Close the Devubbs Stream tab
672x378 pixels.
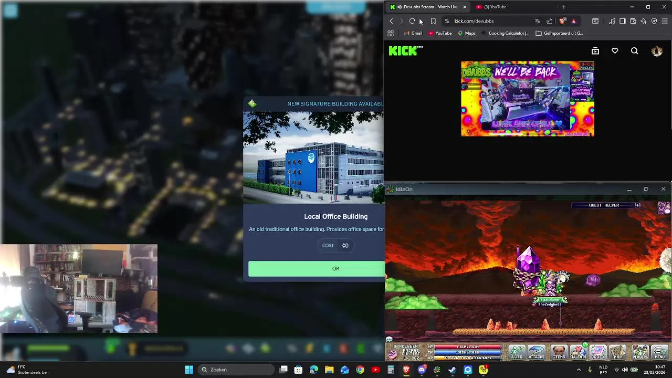pyautogui.click(x=464, y=7)
